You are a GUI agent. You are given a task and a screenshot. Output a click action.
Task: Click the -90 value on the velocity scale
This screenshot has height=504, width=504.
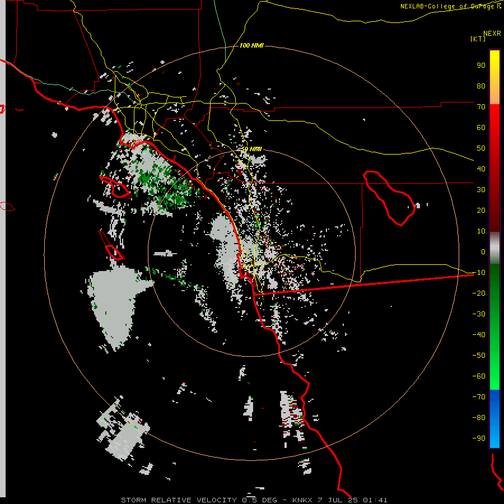click(479, 438)
